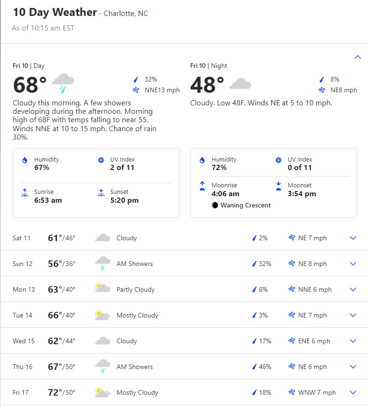Expand Thu 16 forecast dropdown arrow
The image size is (368, 406).
353,367
